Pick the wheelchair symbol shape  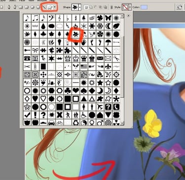click(84, 115)
